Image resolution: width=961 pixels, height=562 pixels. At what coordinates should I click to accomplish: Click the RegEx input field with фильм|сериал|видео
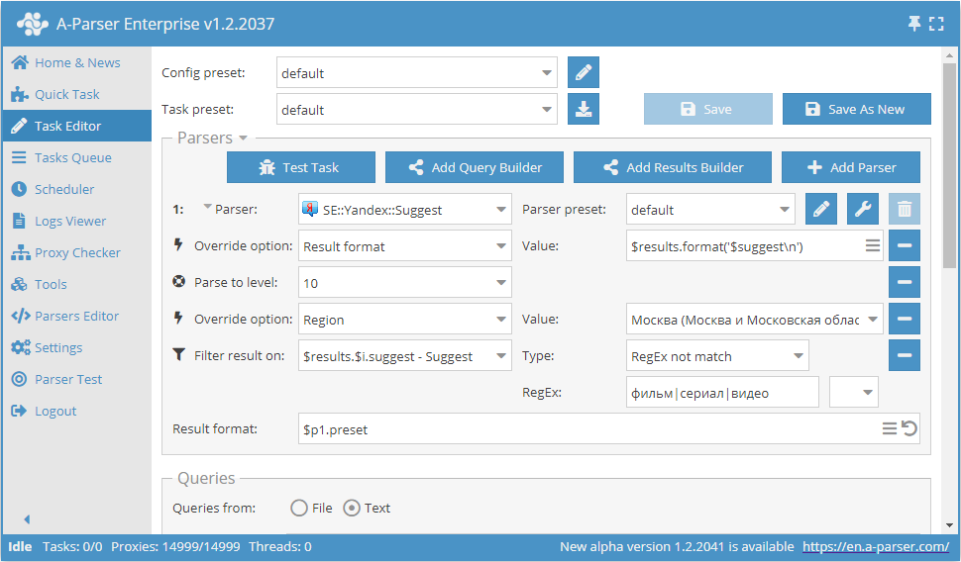[x=722, y=393]
